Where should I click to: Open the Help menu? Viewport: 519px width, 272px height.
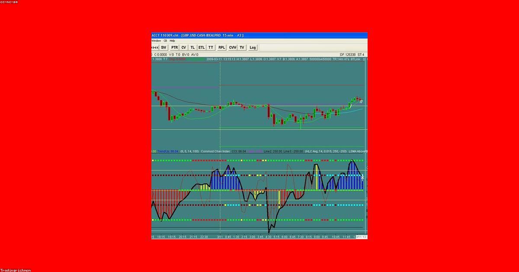click(x=172, y=41)
